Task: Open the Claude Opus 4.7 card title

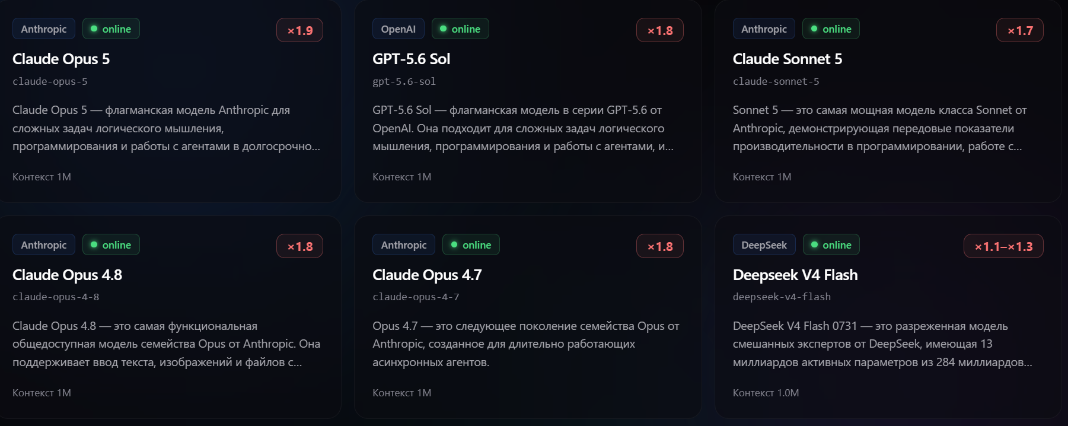Action: click(427, 275)
